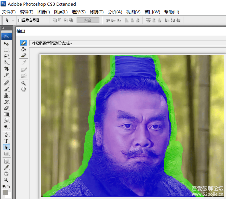Select the Extract dialog Eraser tool
Screen dimensions: 226x199
point(23,55)
